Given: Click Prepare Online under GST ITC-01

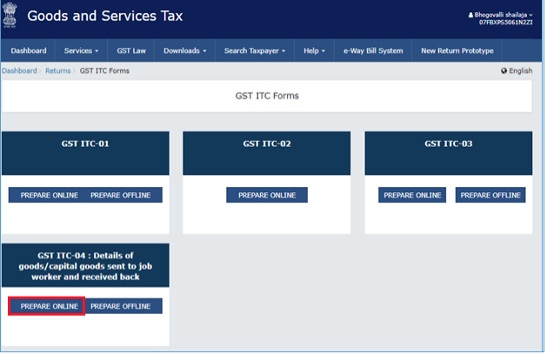Looking at the screenshot, I should coord(44,195).
